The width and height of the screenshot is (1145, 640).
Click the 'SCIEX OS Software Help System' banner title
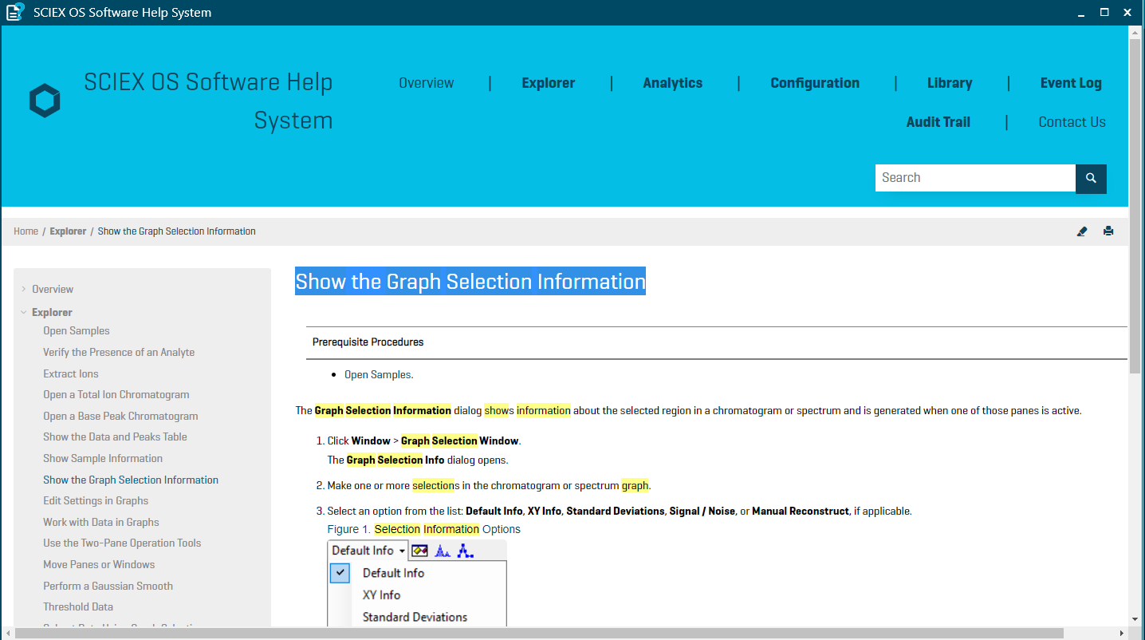(208, 101)
